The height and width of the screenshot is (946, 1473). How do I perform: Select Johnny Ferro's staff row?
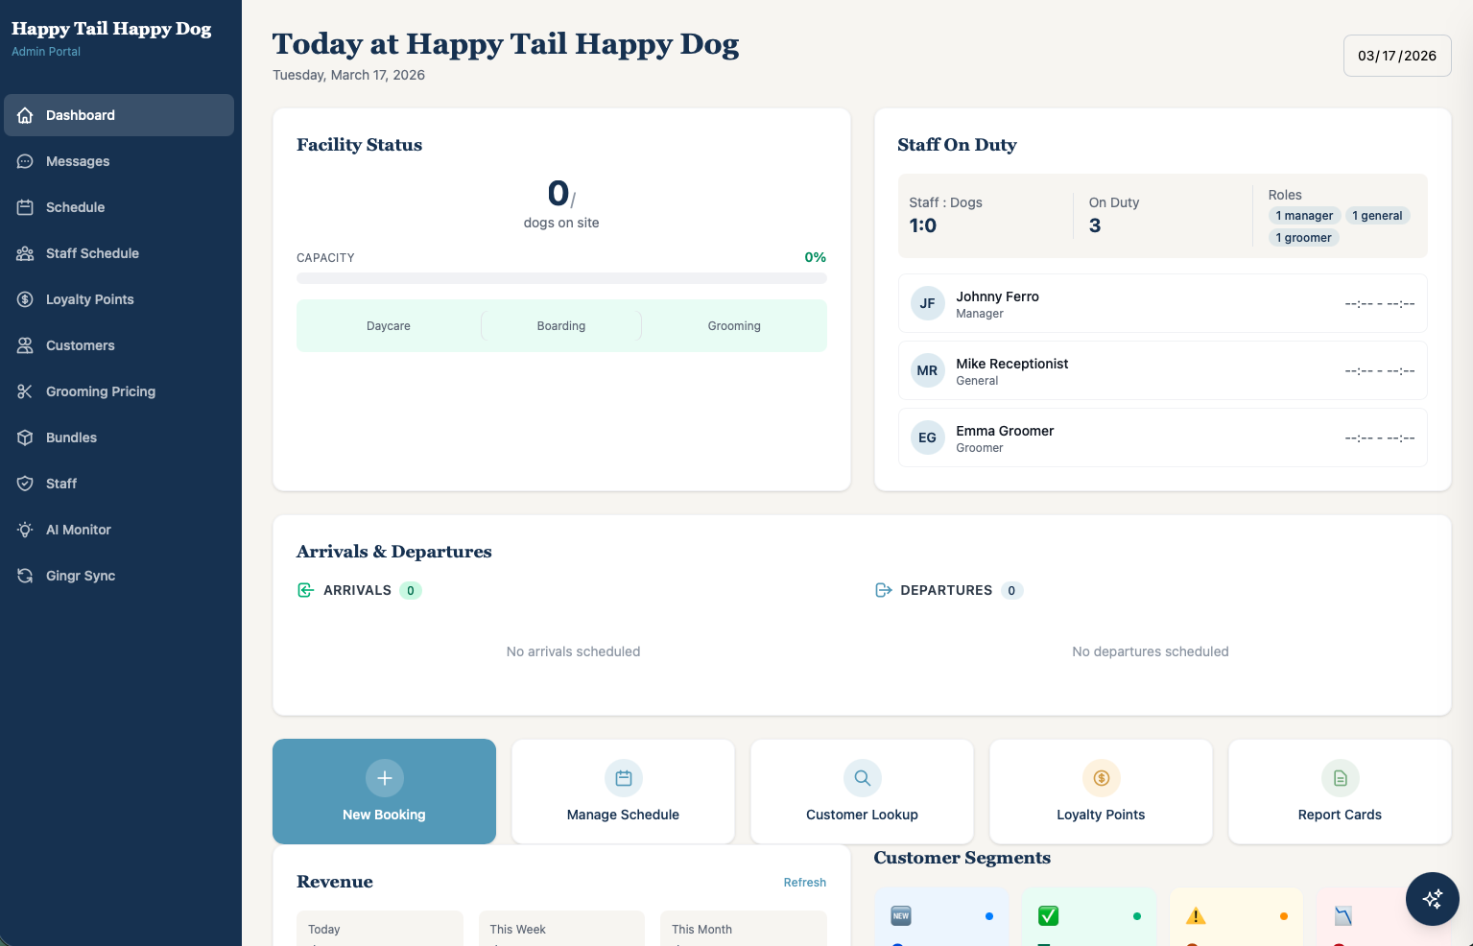pyautogui.click(x=1162, y=303)
